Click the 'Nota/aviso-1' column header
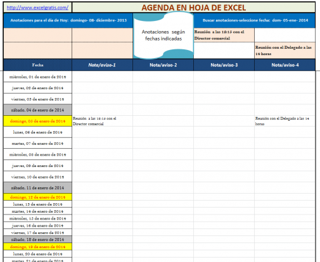 coord(102,65)
